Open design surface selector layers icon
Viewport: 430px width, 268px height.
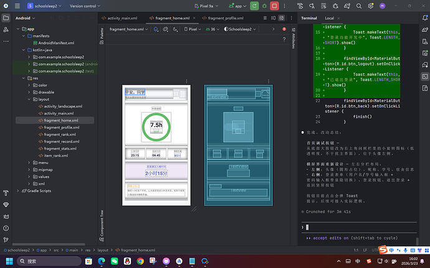tap(156, 29)
